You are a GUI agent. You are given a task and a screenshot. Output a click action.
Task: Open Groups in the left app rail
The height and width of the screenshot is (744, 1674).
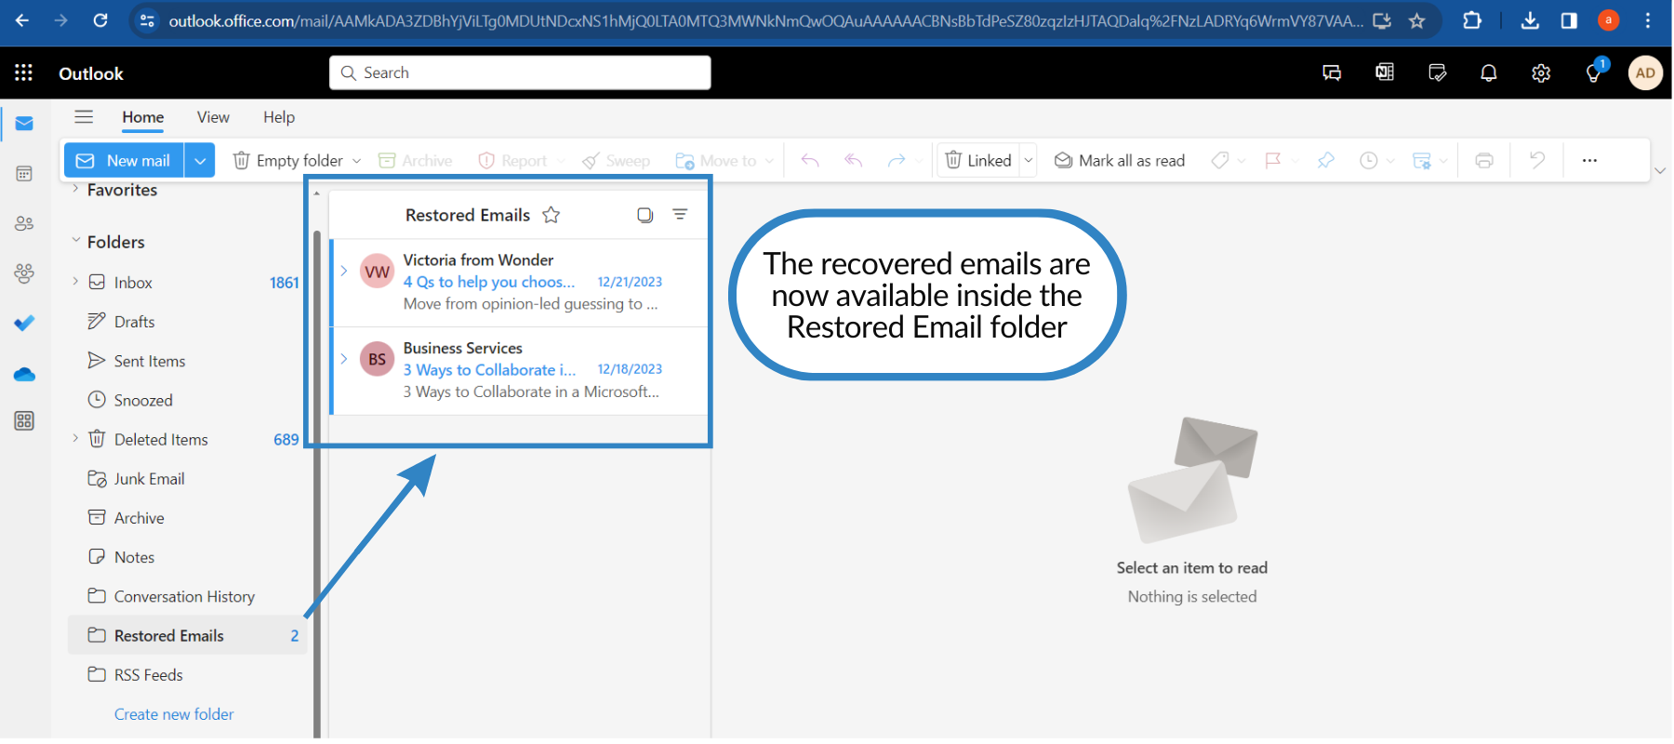point(24,273)
